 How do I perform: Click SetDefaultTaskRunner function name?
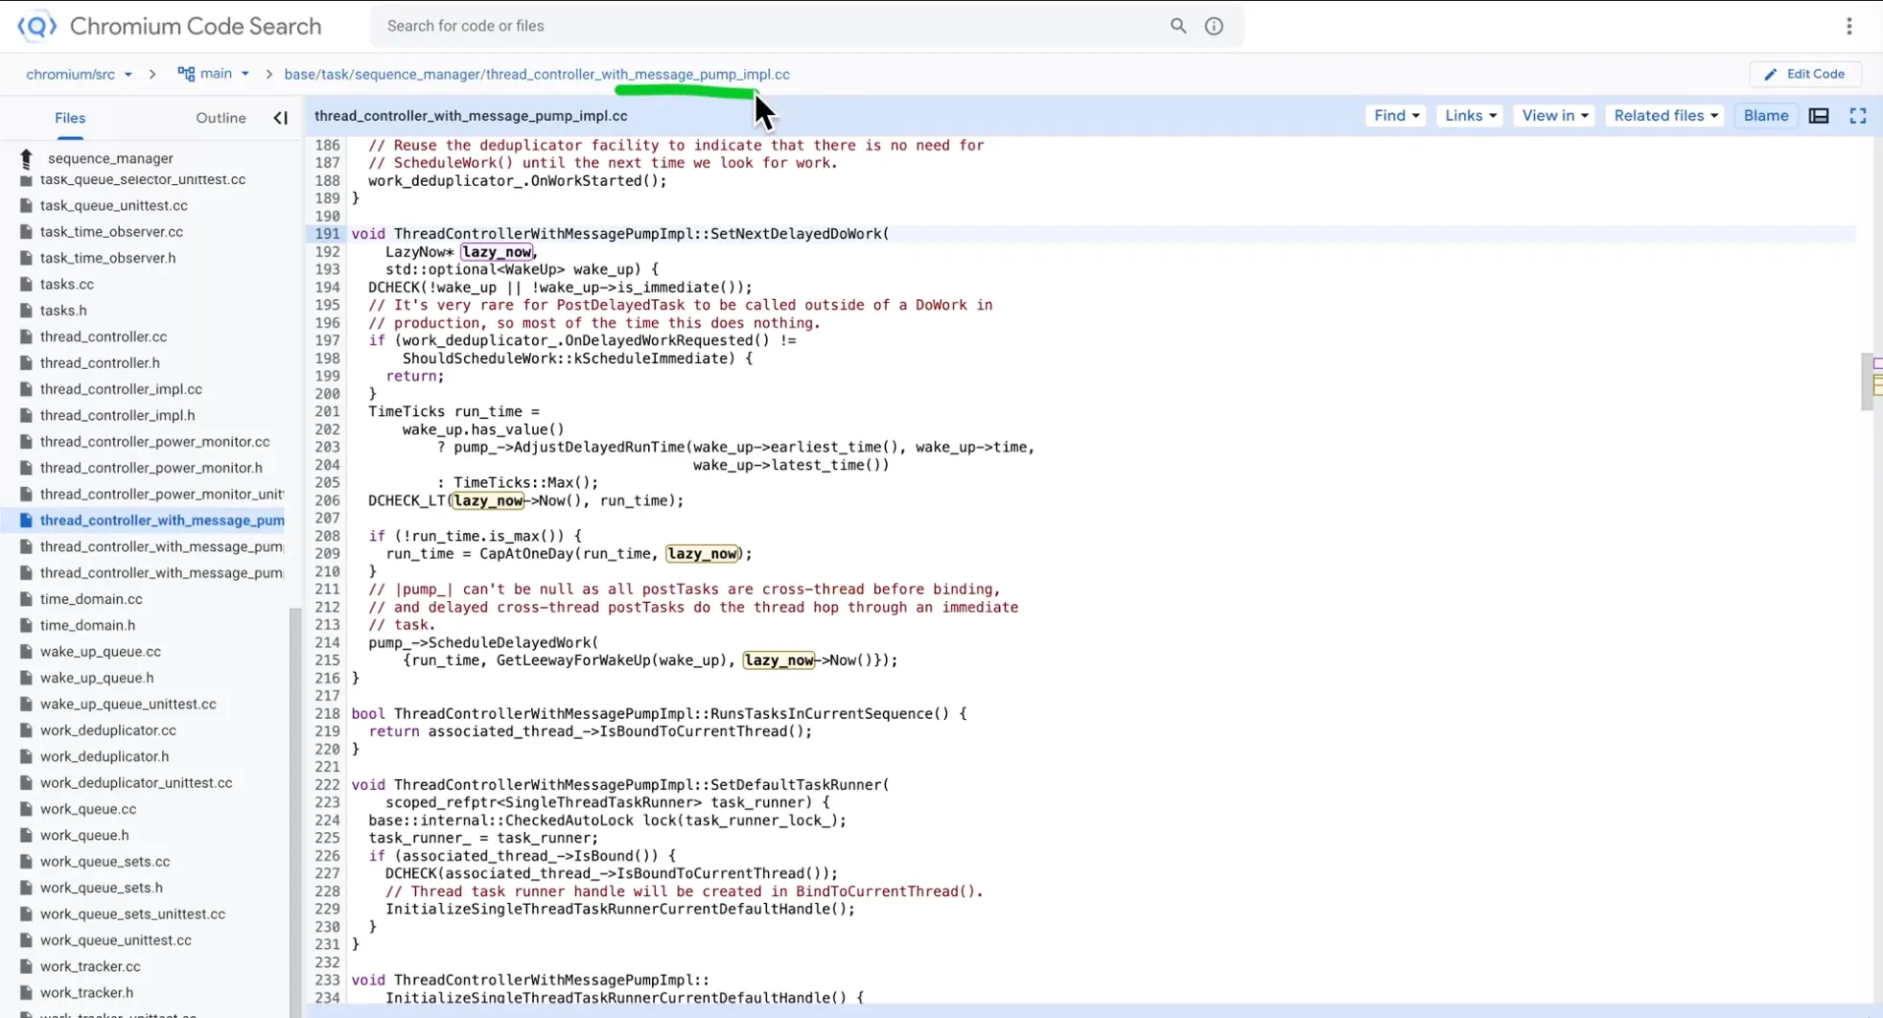click(796, 785)
